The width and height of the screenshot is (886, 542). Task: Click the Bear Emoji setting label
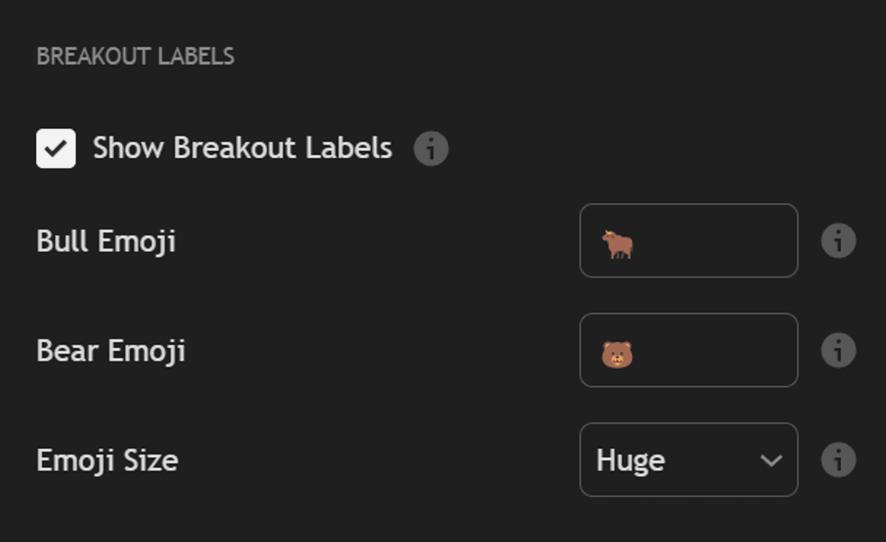point(111,351)
